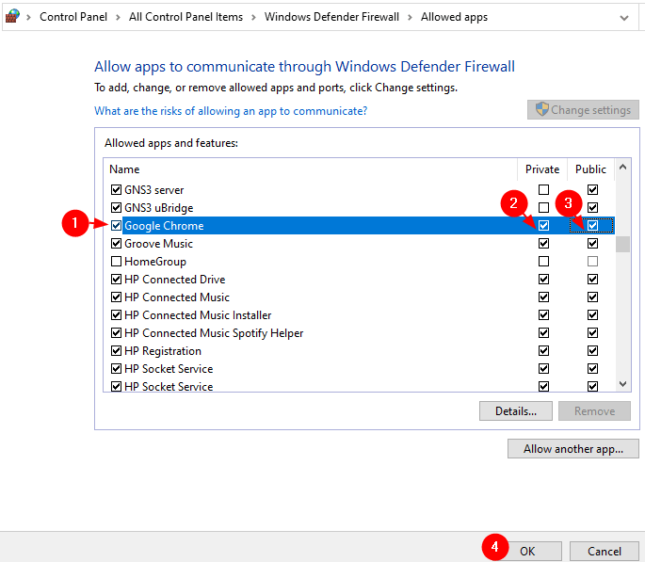Select the HP Connected Music Installer row text
Viewport: 645px width, 562px height.
(x=198, y=315)
